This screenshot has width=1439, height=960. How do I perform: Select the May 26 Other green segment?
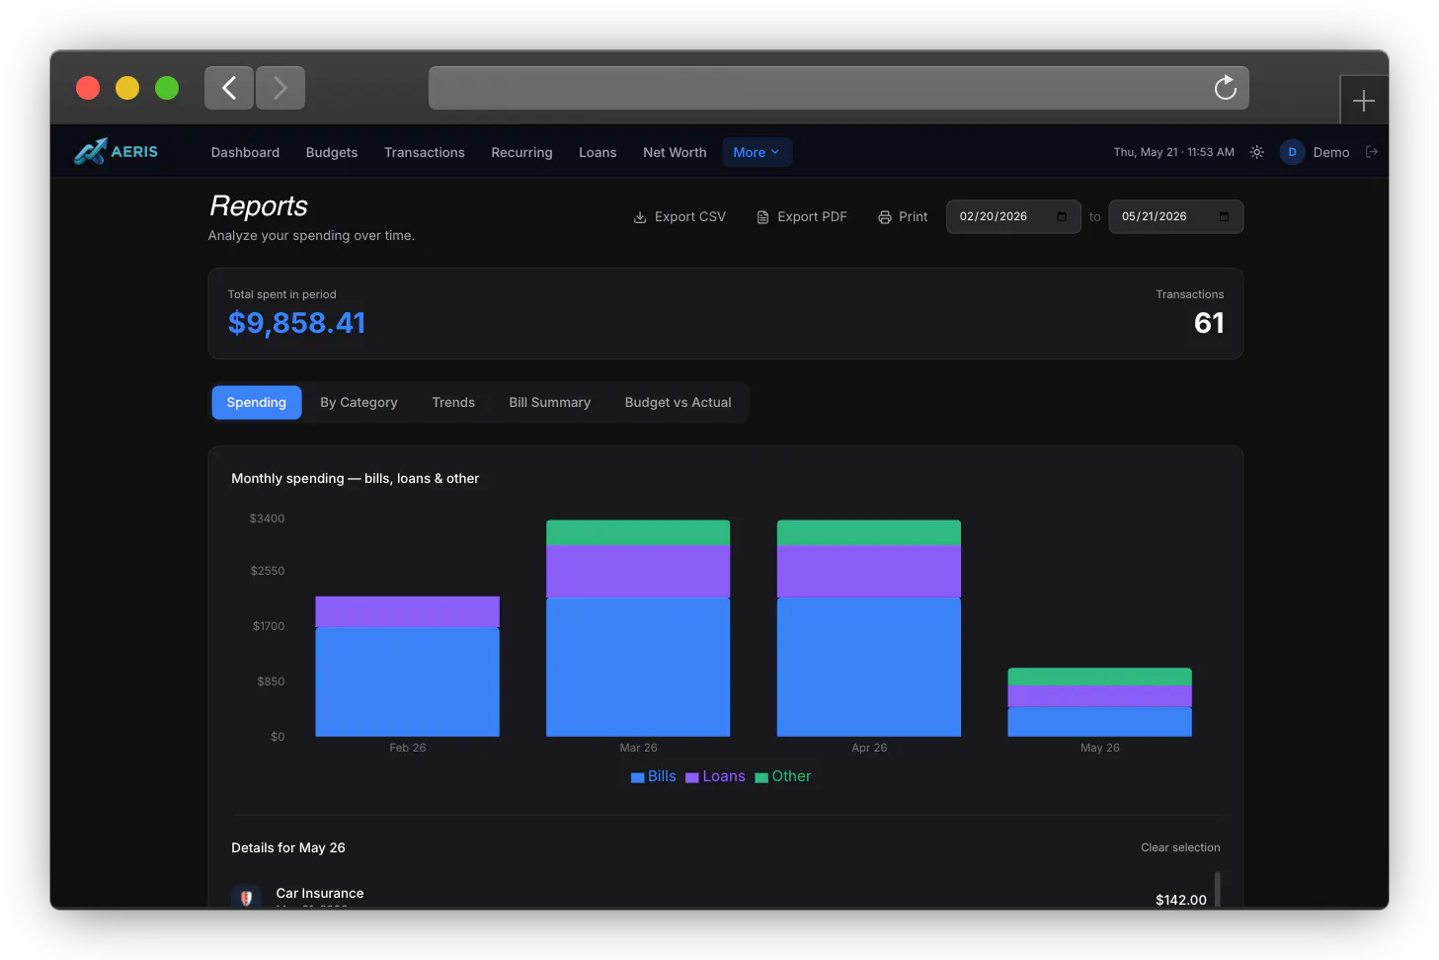[1099, 677]
